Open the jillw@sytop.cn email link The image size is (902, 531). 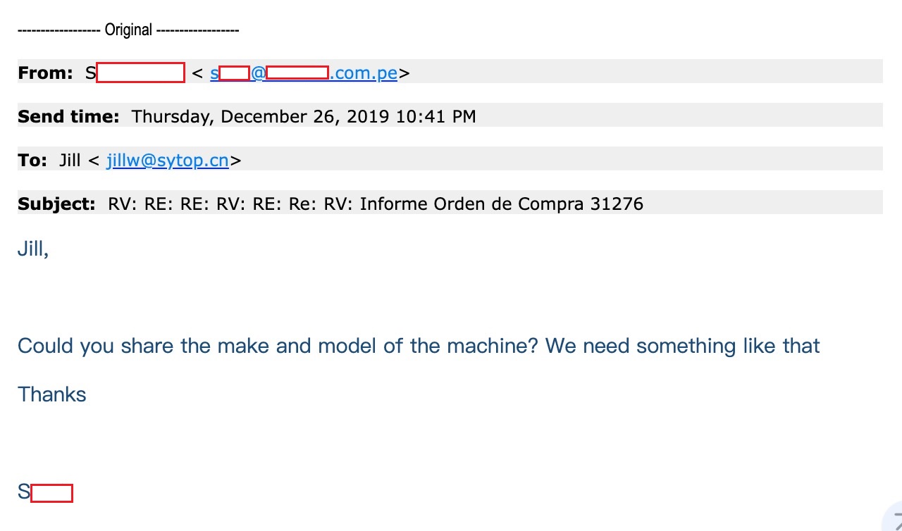tap(168, 160)
